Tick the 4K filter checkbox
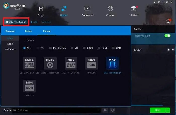Viewport: 176px width, 115px height. (x=72, y=48)
